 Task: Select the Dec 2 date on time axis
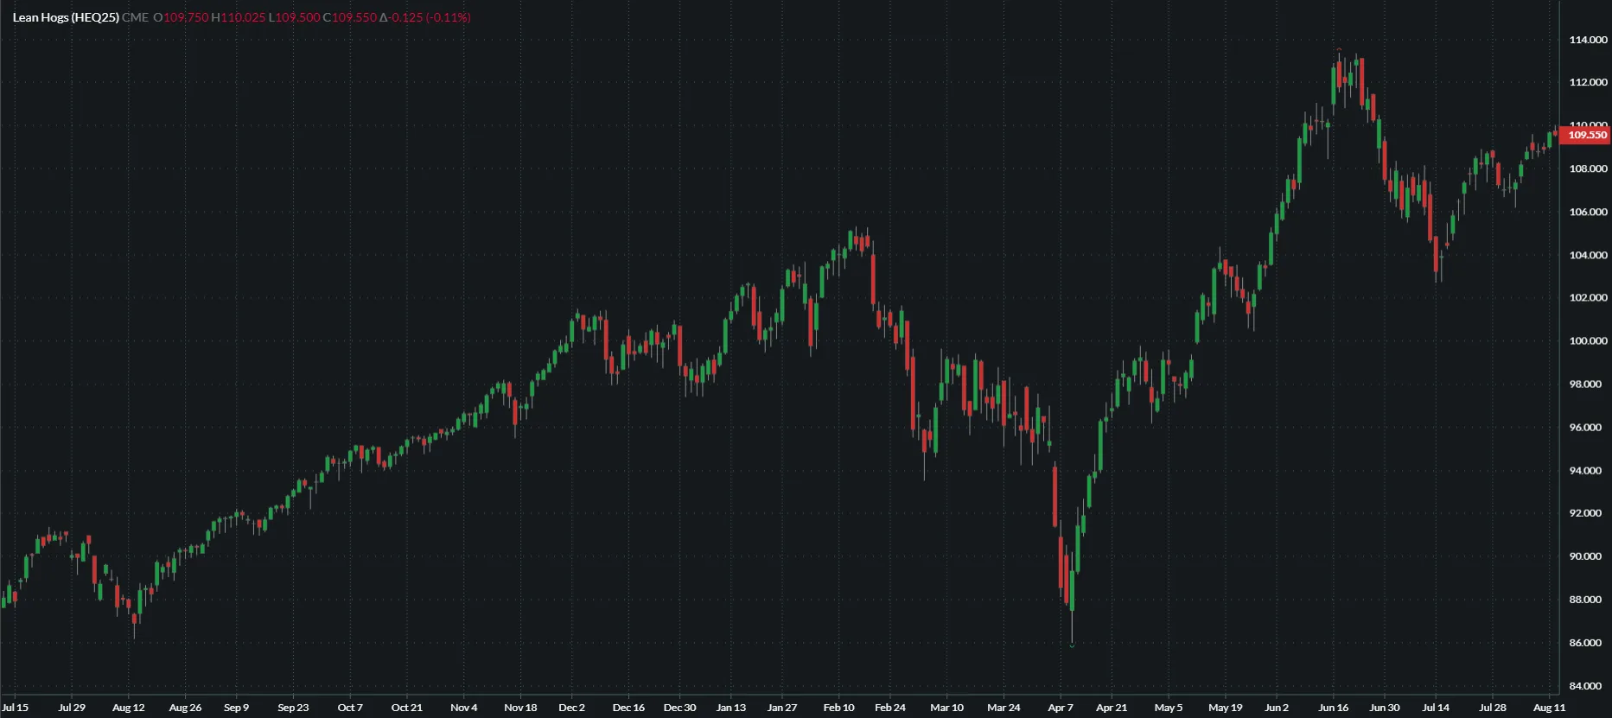tap(571, 708)
